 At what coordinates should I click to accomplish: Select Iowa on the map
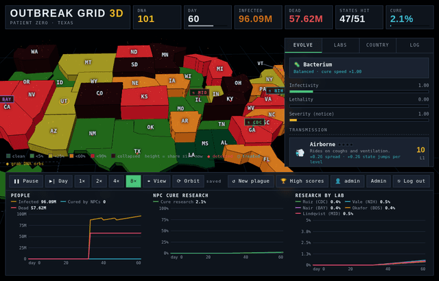(172, 81)
